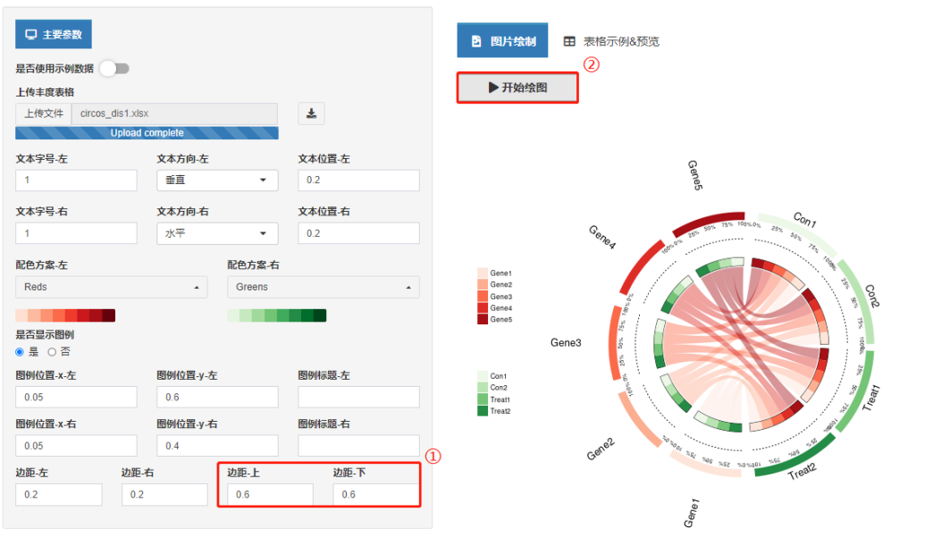The width and height of the screenshot is (933, 554).
Task: Click the document icon on 图片绘制 tab
Action: tap(476, 41)
